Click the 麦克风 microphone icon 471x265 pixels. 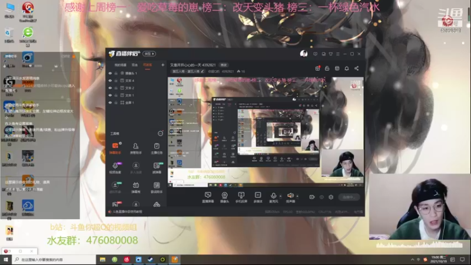pyautogui.click(x=273, y=196)
